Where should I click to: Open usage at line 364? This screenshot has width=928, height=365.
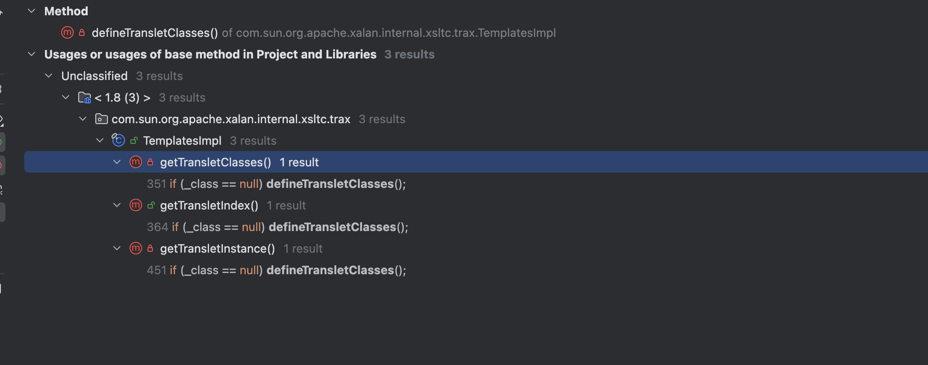pos(277,227)
